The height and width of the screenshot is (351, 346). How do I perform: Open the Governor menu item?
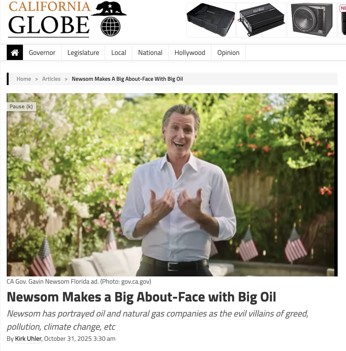pos(42,52)
